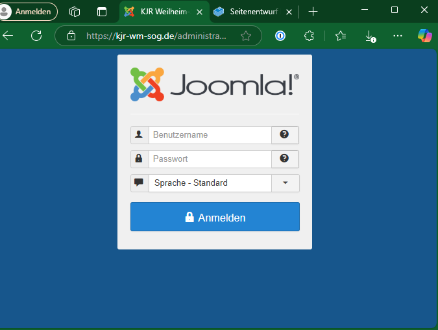Image resolution: width=438 pixels, height=330 pixels.
Task: Launch the Copilot icon
Action: tap(425, 36)
